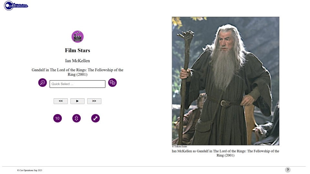This screenshot has width=310, height=174.
Task: Click the horizontal divider line above the footer
Action: (x=154, y=167)
